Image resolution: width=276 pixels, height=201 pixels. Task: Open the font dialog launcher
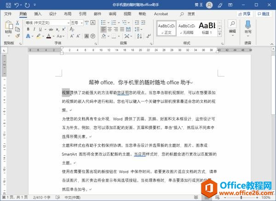coord(96,44)
